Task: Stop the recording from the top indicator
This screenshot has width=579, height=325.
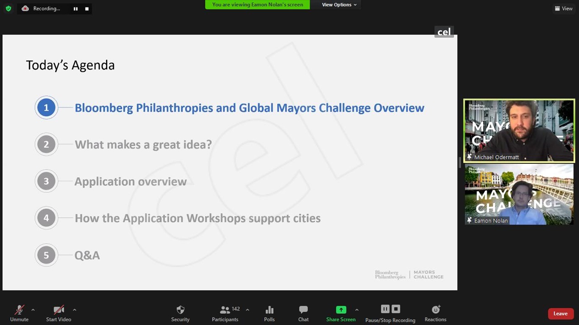Action: click(x=87, y=9)
